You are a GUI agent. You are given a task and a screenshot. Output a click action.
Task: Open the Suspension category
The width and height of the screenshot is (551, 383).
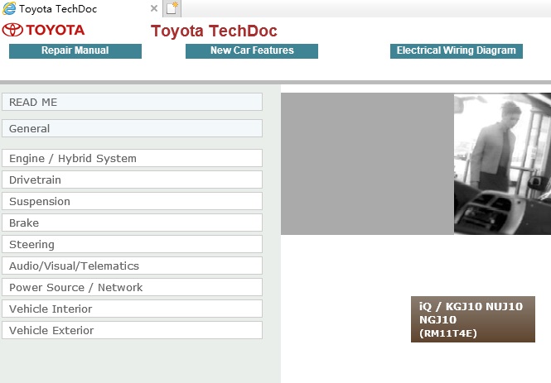point(132,201)
